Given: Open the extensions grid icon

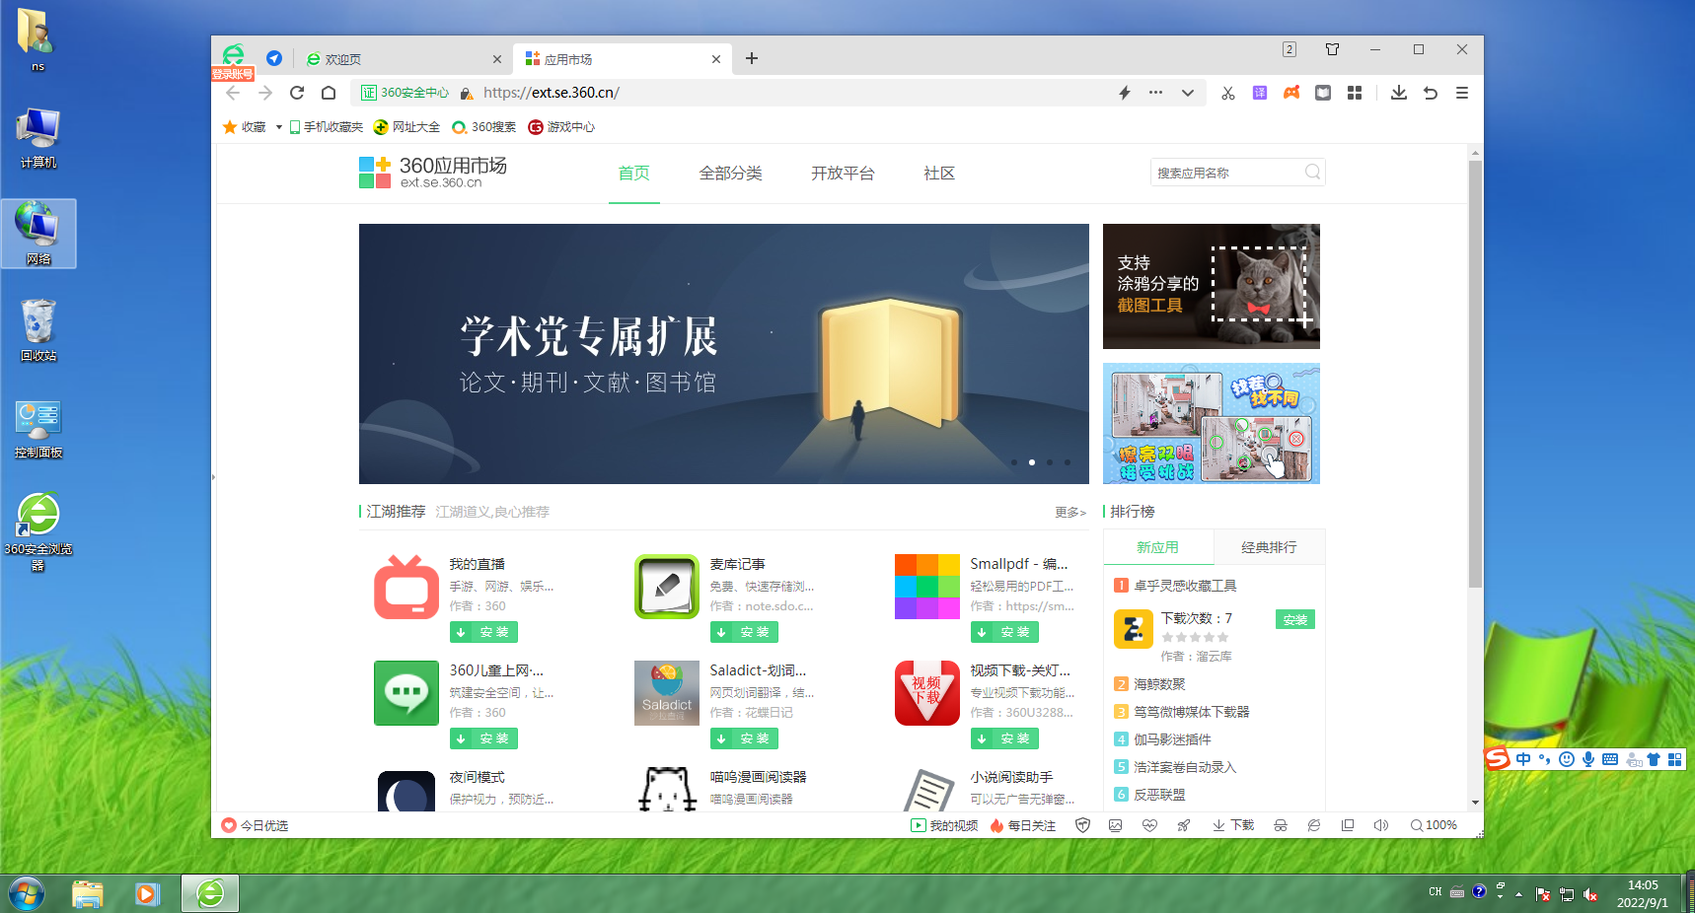Looking at the screenshot, I should pos(1355,93).
